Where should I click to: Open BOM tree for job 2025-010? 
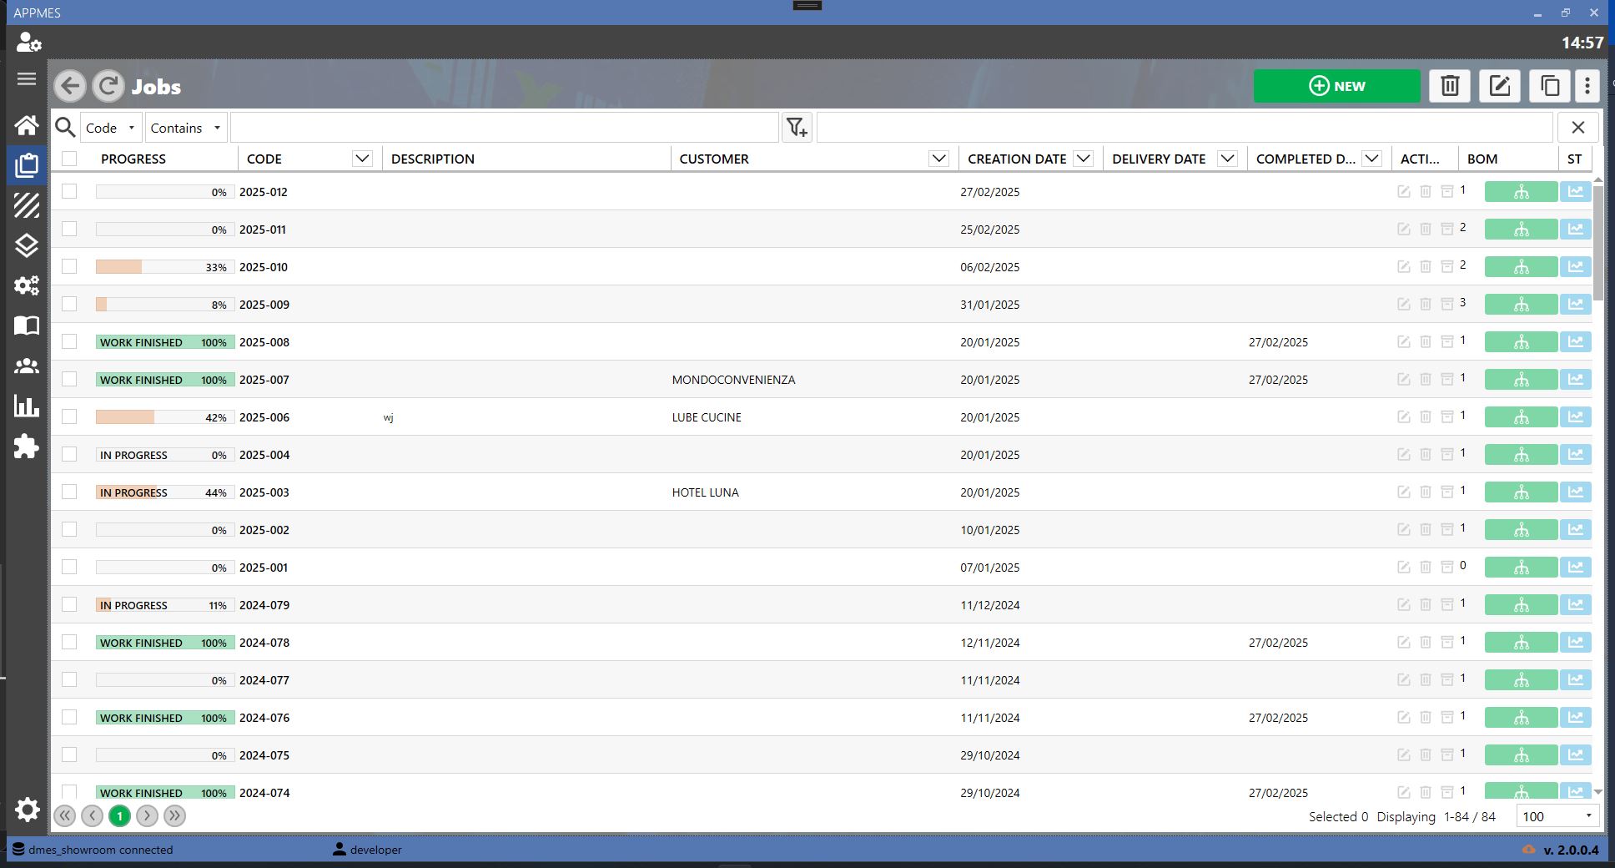[x=1521, y=267]
